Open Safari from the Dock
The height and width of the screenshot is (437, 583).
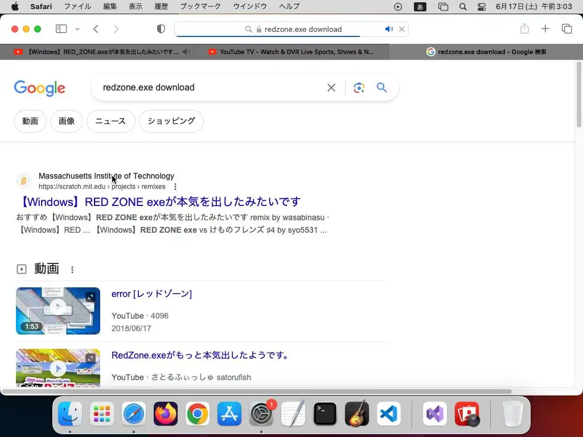(133, 414)
